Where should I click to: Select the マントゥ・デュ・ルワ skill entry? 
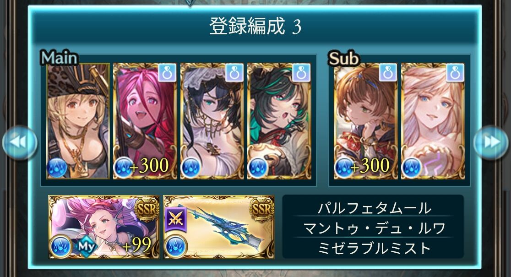(x=374, y=228)
